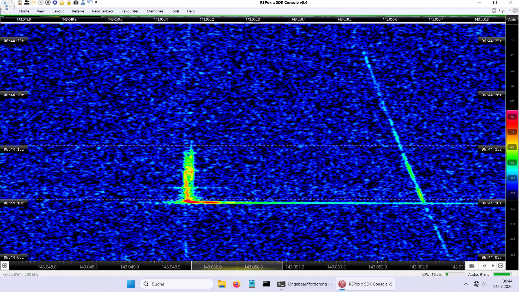
Task: Select the Receive ribbon tab
Action: (78, 11)
